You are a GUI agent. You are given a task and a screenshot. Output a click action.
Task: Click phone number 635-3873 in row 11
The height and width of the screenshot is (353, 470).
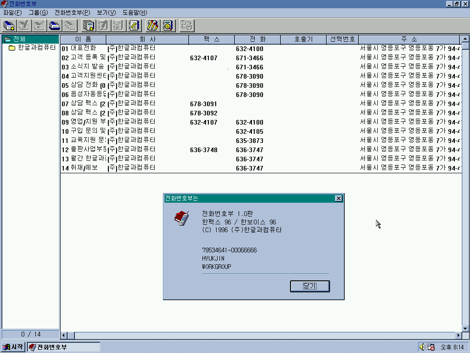click(x=250, y=141)
